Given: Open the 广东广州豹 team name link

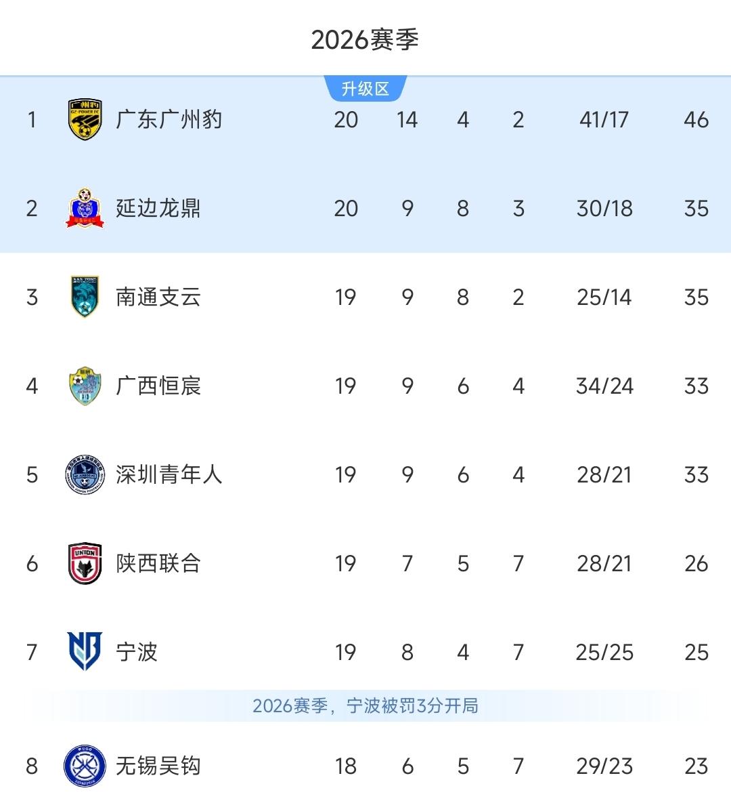Looking at the screenshot, I should coord(169,119).
